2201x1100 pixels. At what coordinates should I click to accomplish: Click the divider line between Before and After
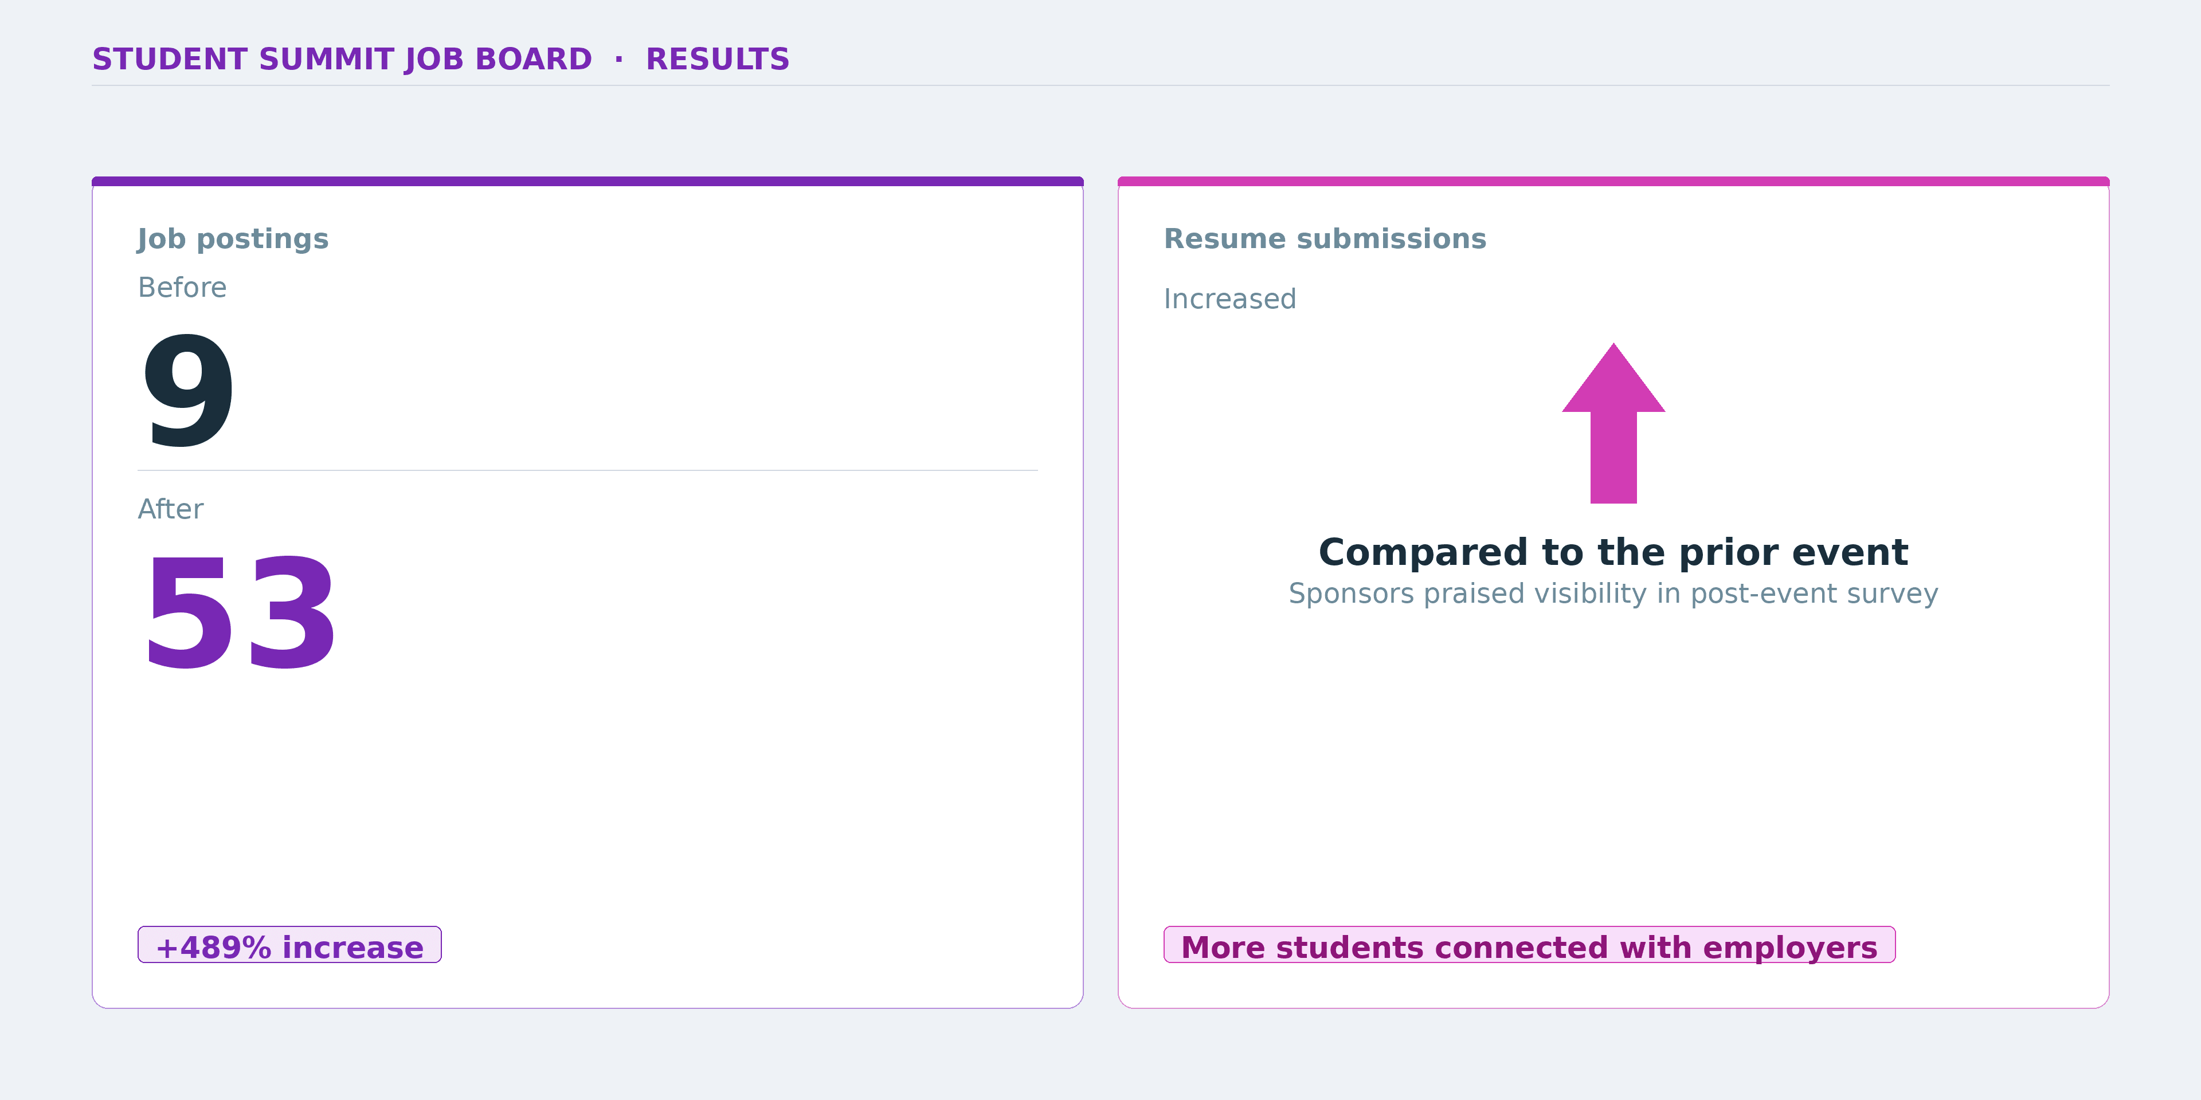588,470
